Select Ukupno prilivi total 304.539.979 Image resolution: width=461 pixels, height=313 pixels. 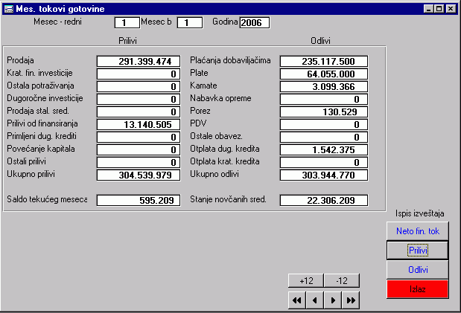(x=139, y=175)
